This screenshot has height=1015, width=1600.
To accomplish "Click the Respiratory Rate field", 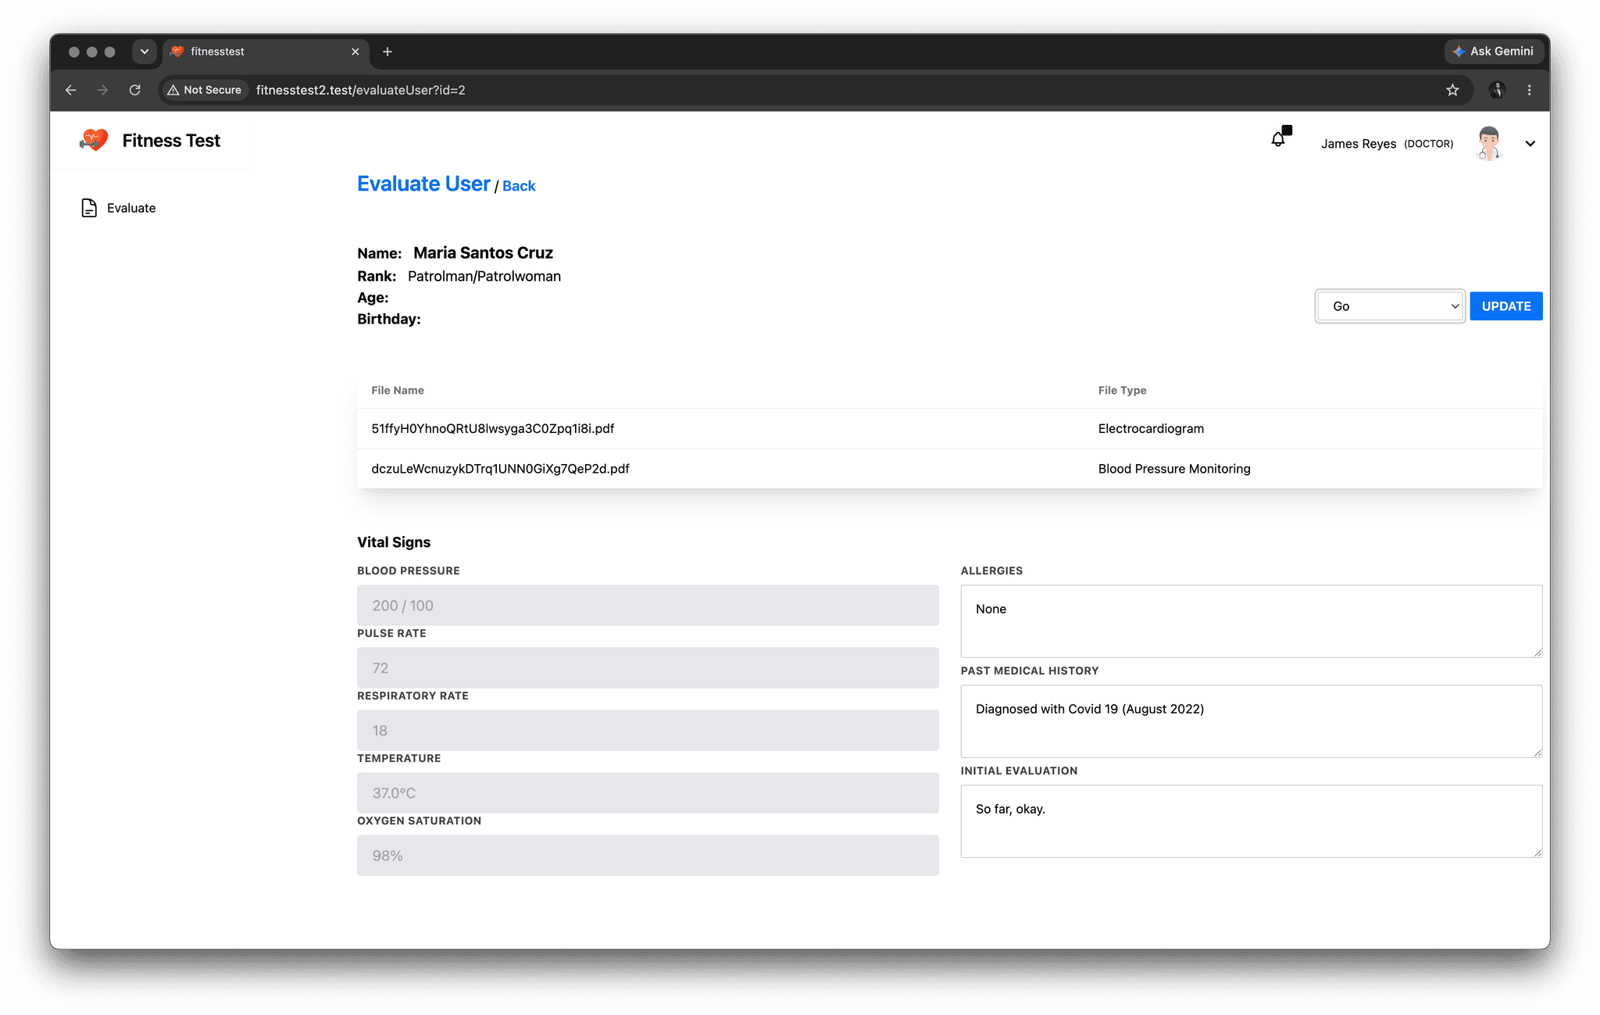I will coord(648,731).
